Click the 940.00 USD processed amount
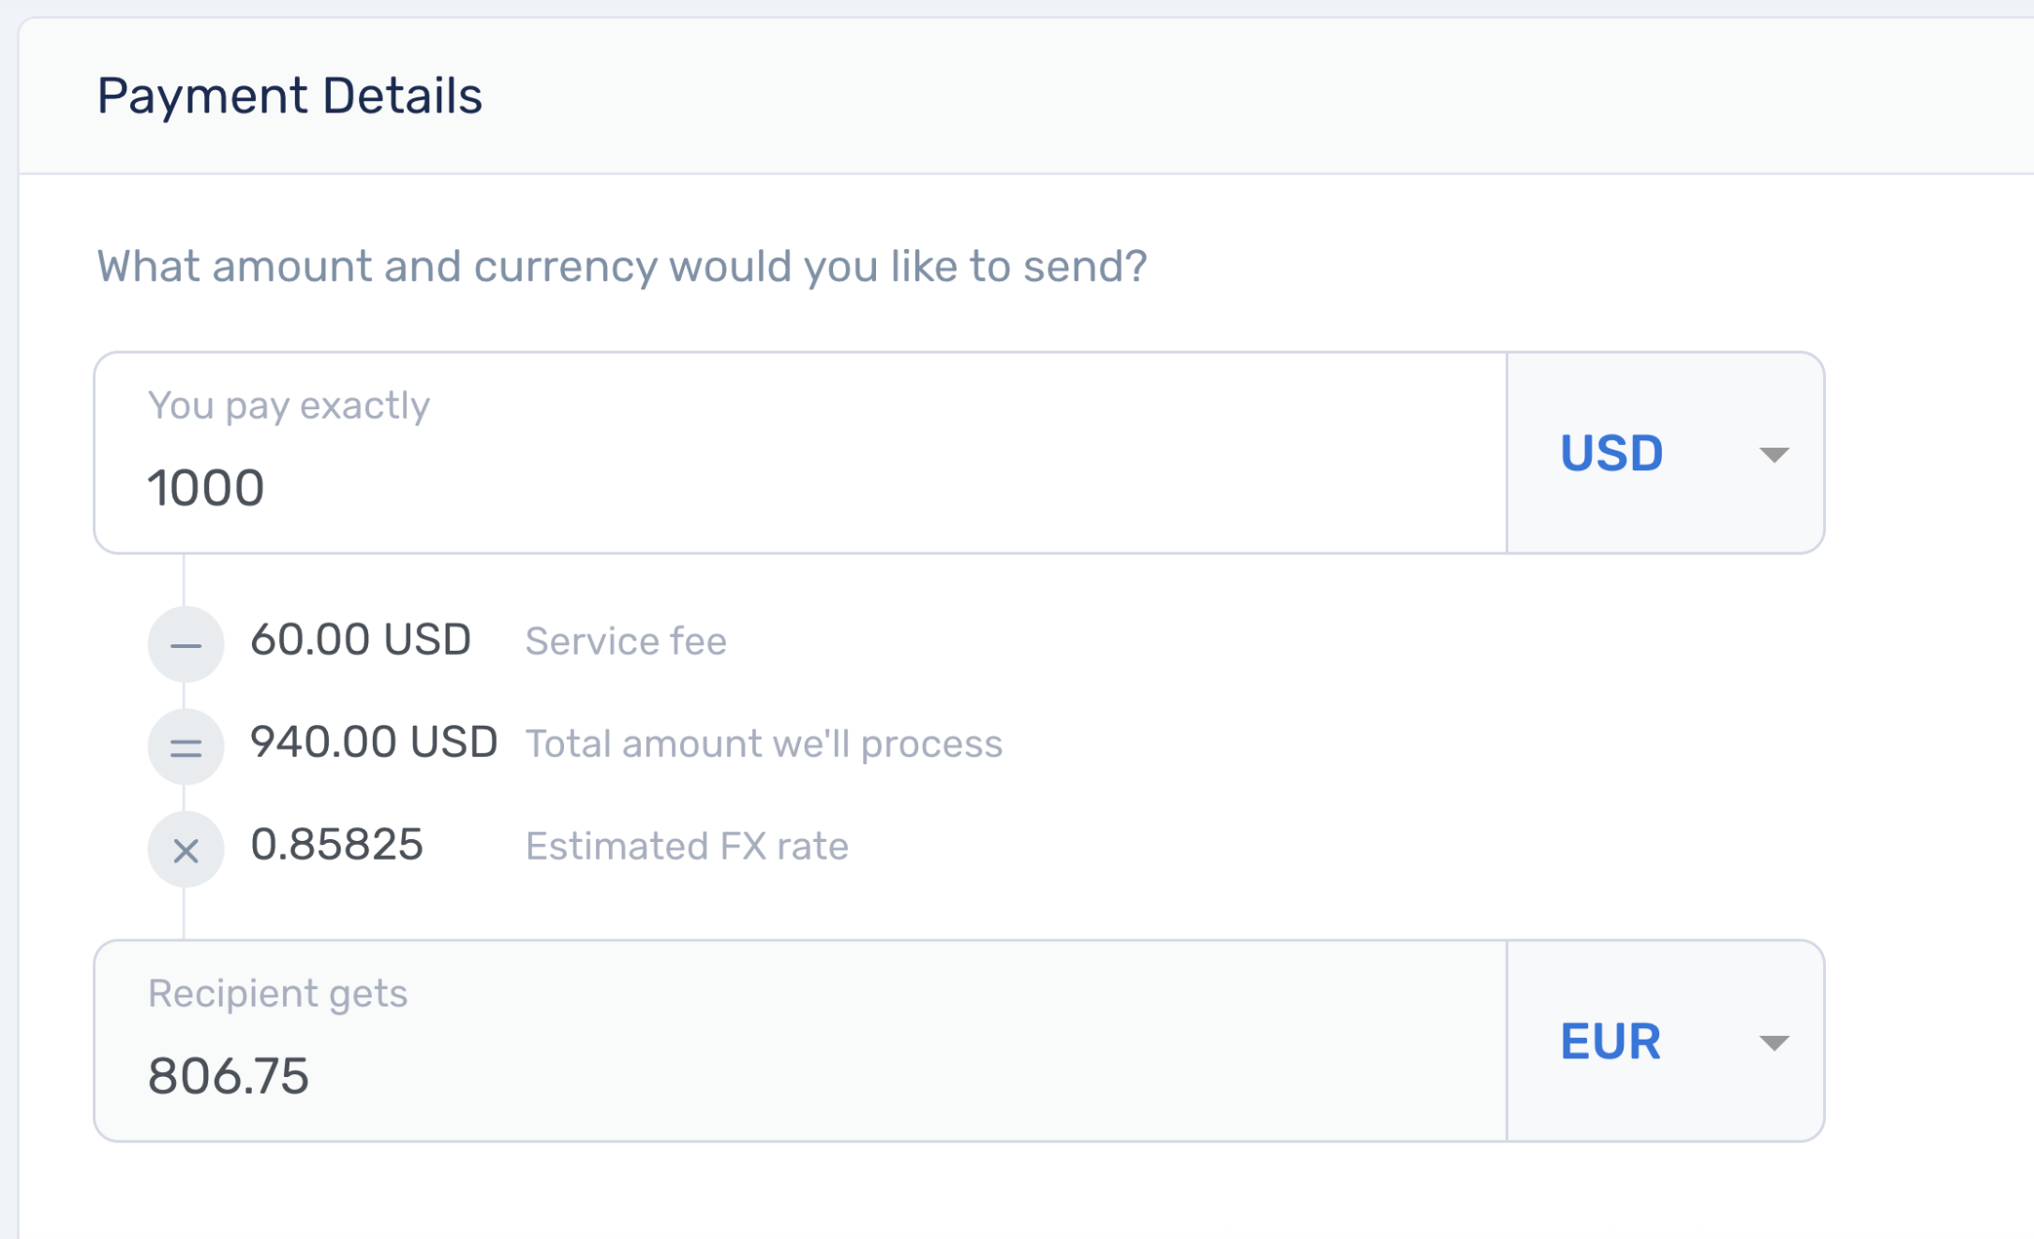 374,741
